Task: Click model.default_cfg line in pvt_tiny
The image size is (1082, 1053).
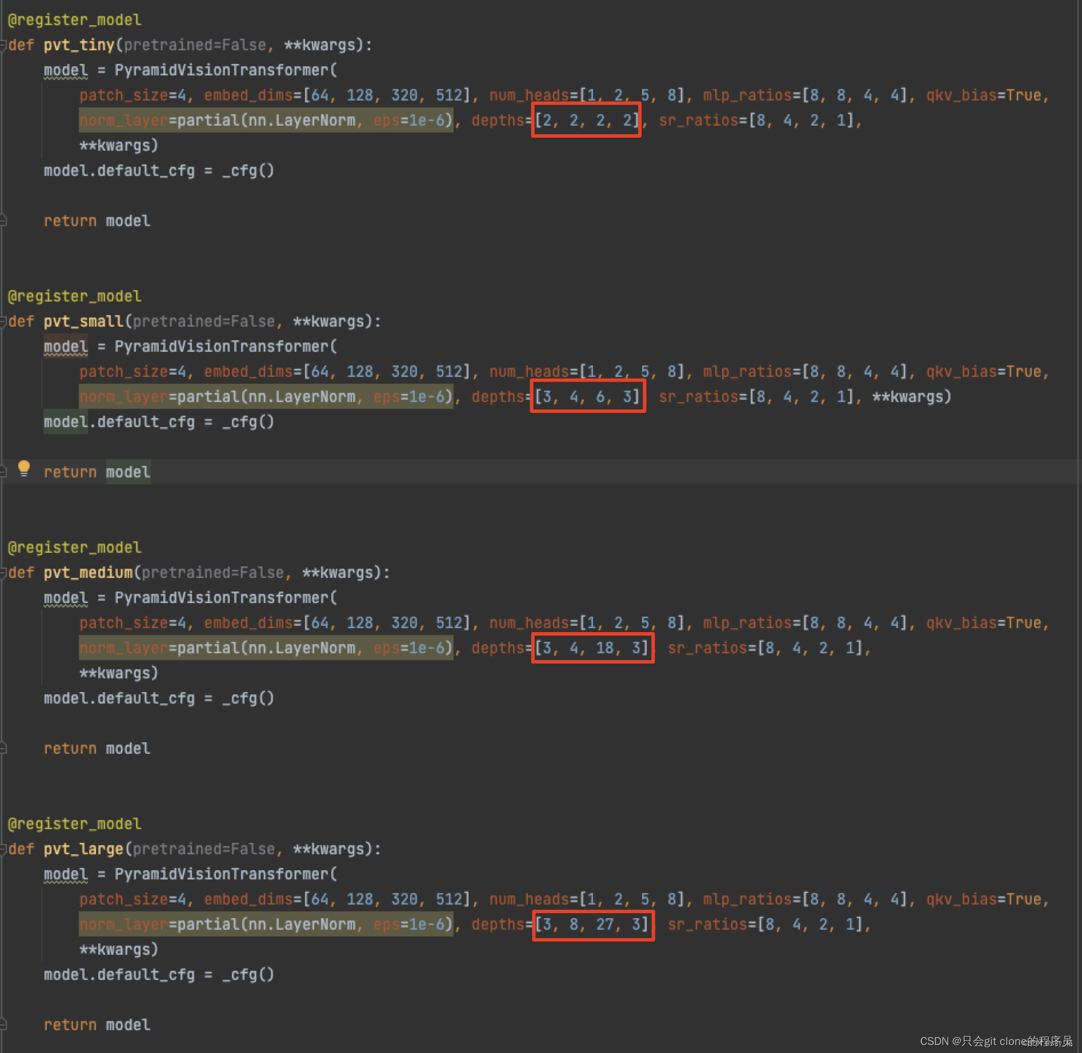Action: pyautogui.click(x=159, y=171)
